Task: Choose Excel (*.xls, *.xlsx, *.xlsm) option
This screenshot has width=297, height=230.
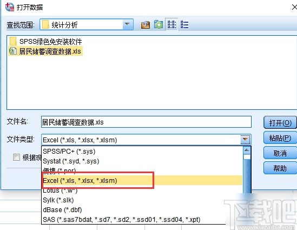Action: point(142,180)
